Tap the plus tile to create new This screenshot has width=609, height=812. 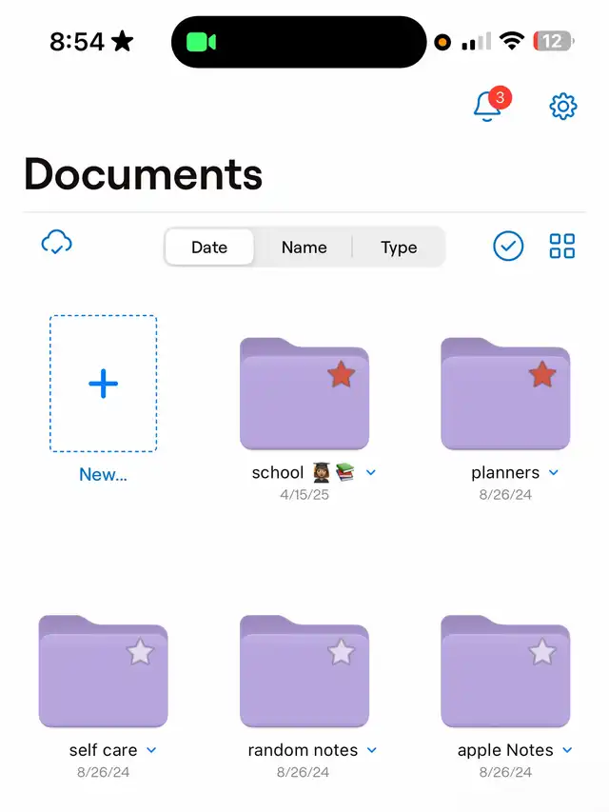tap(103, 384)
